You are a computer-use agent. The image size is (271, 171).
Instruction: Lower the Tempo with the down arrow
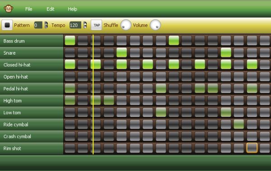[x=85, y=27]
